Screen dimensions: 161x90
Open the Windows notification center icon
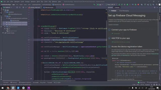pos(158,88)
